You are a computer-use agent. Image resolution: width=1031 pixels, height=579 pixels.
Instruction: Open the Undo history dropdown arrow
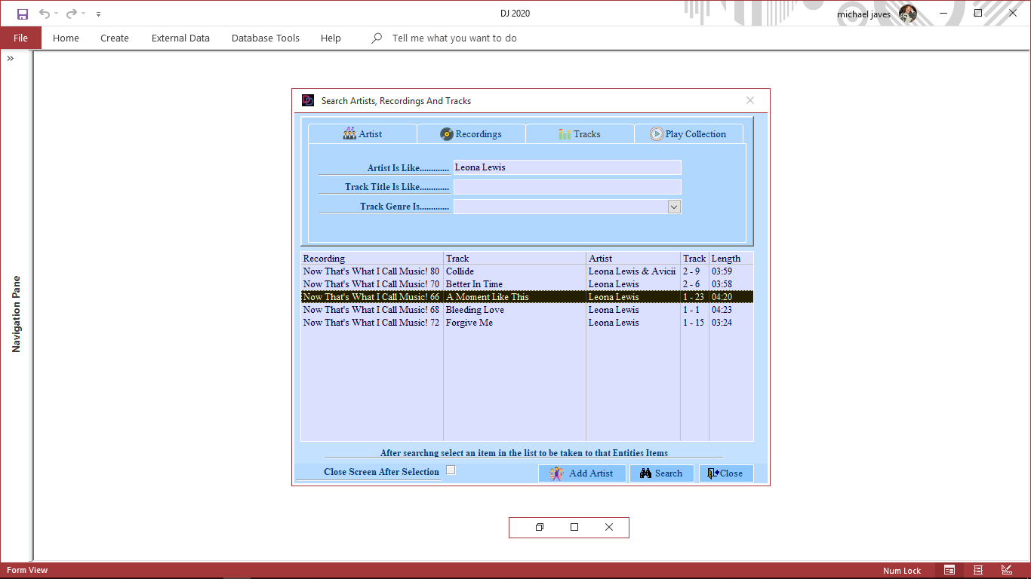[x=57, y=14]
